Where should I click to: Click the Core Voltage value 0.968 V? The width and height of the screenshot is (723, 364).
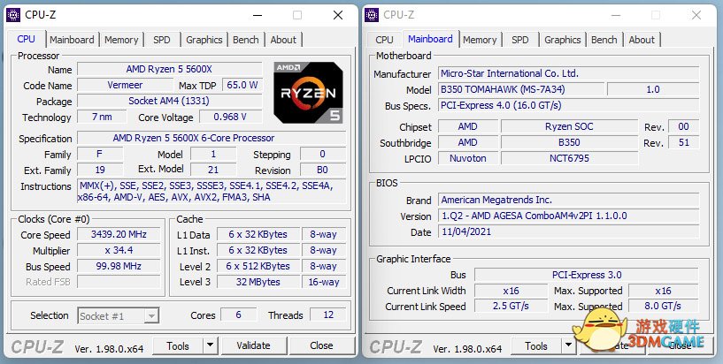click(x=230, y=117)
